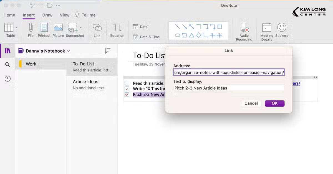Open the Screenshot insert tool
The height and width of the screenshot is (174, 333).
click(74, 30)
